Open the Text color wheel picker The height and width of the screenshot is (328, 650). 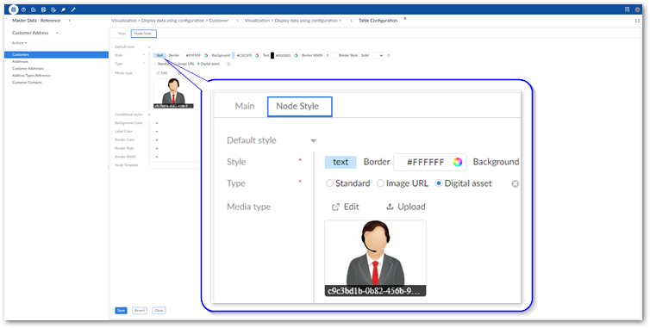(296, 55)
